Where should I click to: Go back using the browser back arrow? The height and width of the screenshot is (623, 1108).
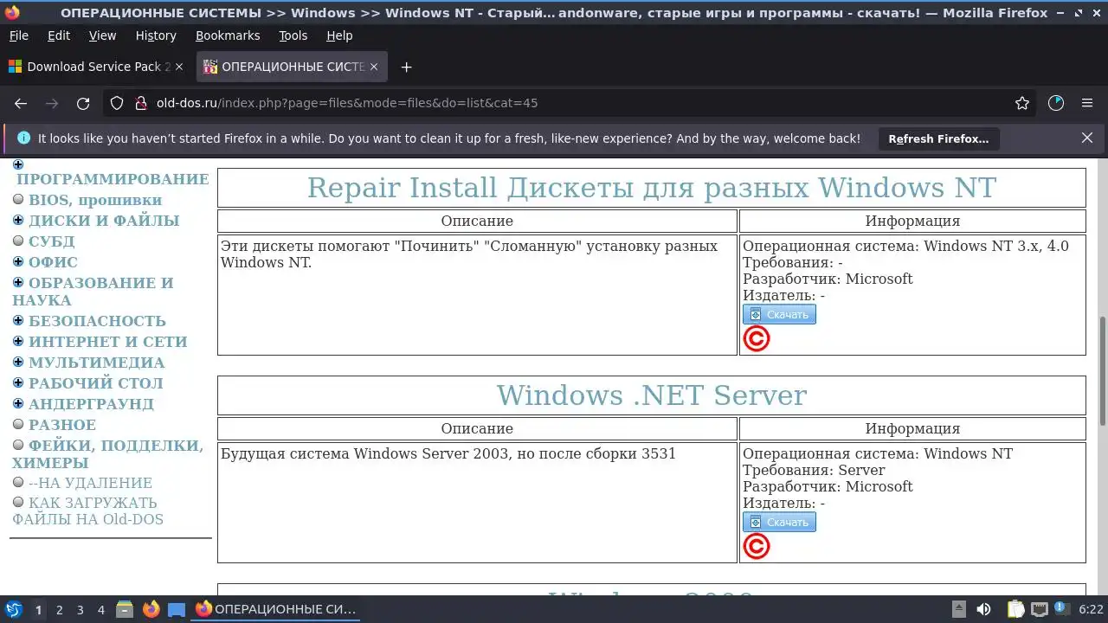[21, 103]
